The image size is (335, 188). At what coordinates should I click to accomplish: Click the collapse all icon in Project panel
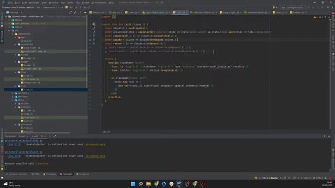pos(75,13)
